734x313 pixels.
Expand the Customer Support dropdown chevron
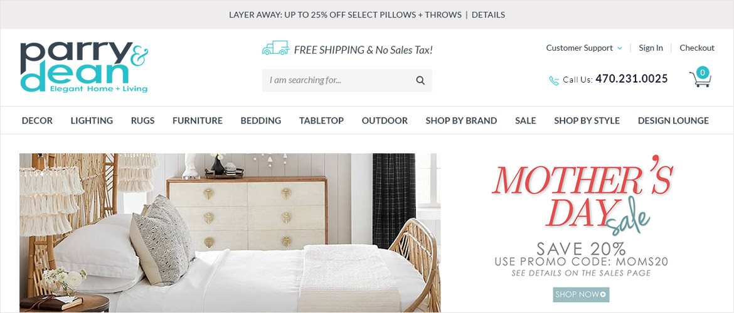620,48
